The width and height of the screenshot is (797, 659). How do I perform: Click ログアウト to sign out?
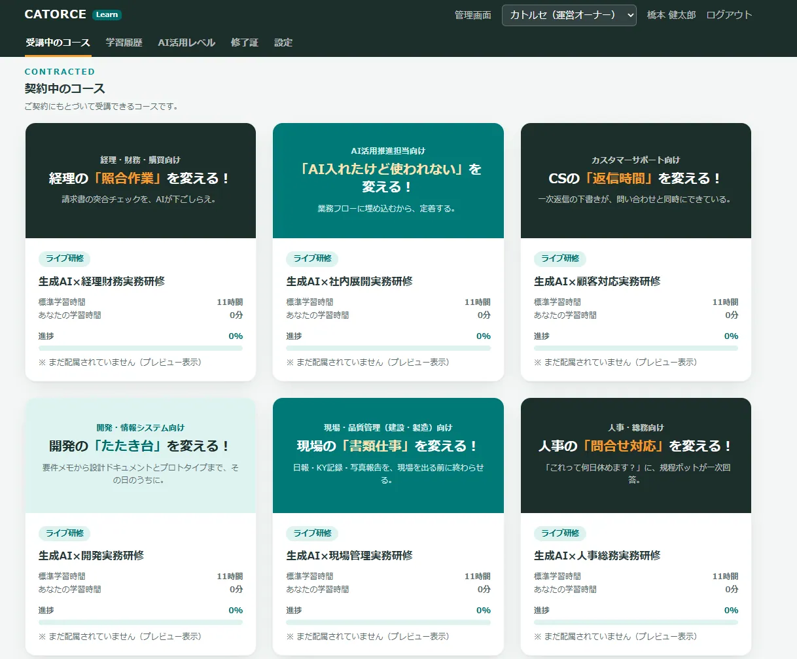click(729, 15)
